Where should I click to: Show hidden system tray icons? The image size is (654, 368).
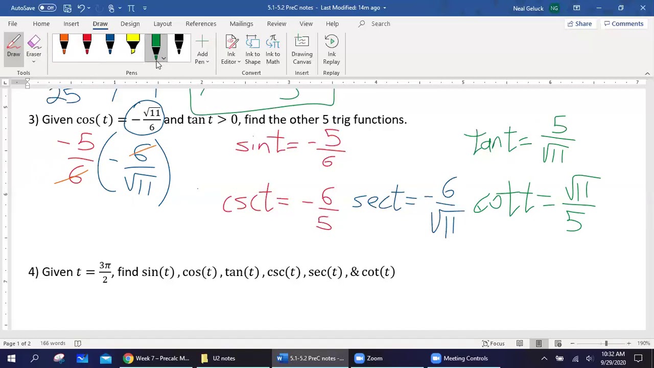(544, 358)
